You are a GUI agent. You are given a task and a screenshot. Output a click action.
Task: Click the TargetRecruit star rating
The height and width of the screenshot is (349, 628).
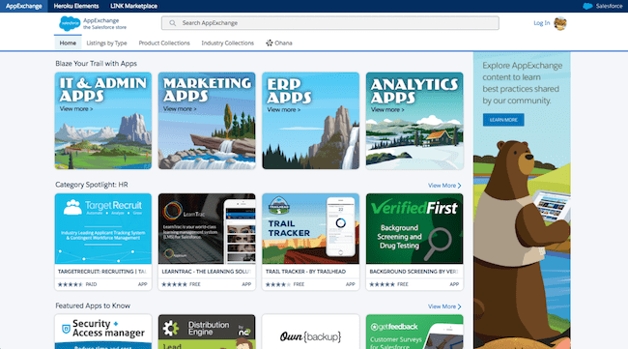[71, 284]
